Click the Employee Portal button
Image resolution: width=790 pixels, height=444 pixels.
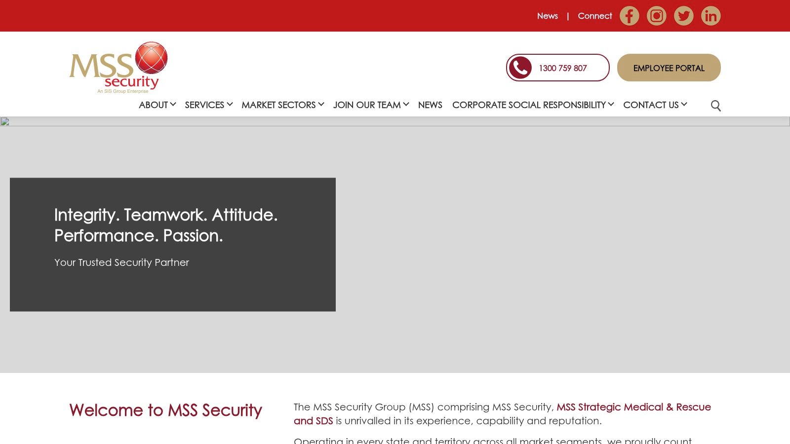coord(669,68)
